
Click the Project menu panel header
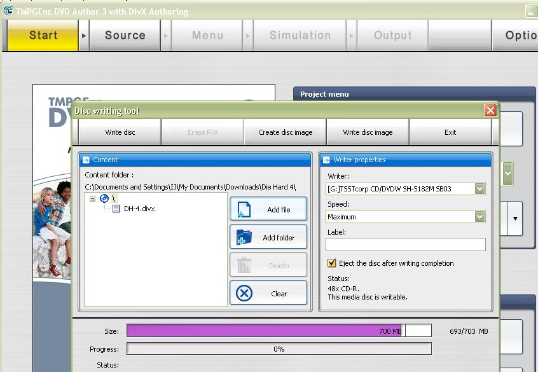(414, 93)
